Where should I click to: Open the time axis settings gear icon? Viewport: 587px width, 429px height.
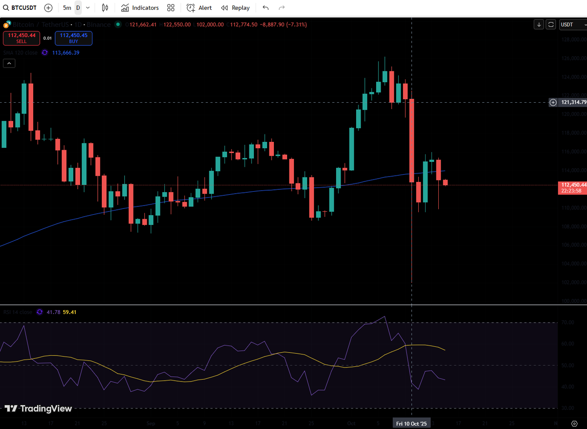coord(574,423)
